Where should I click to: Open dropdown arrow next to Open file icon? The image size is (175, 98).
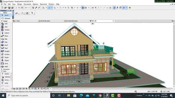click(x=7, y=8)
